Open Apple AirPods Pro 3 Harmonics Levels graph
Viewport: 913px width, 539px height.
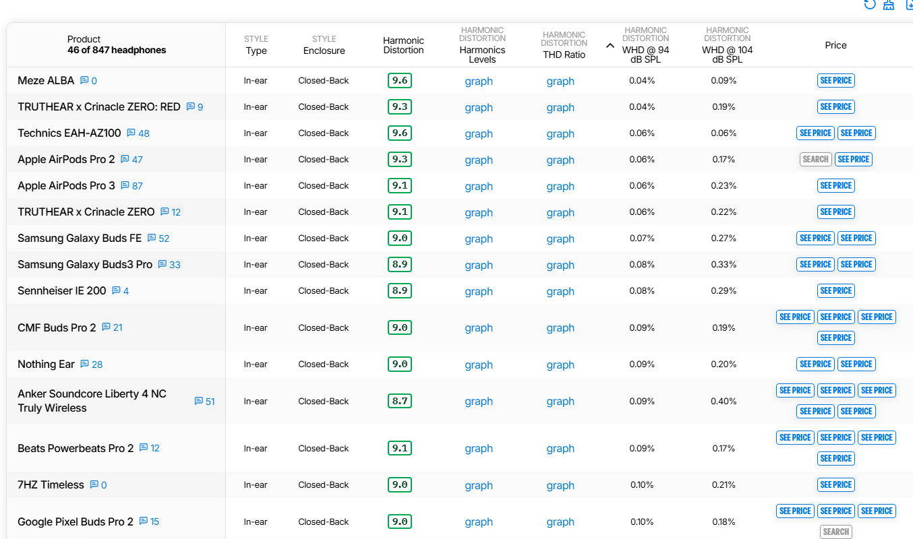pos(479,187)
